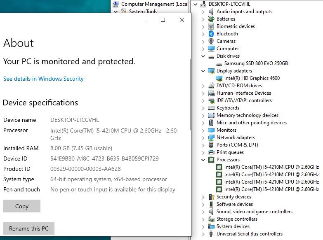This screenshot has height=240, width=323.
Task: Click the Ports (COM & LPT) icon
Action: (x=211, y=145)
